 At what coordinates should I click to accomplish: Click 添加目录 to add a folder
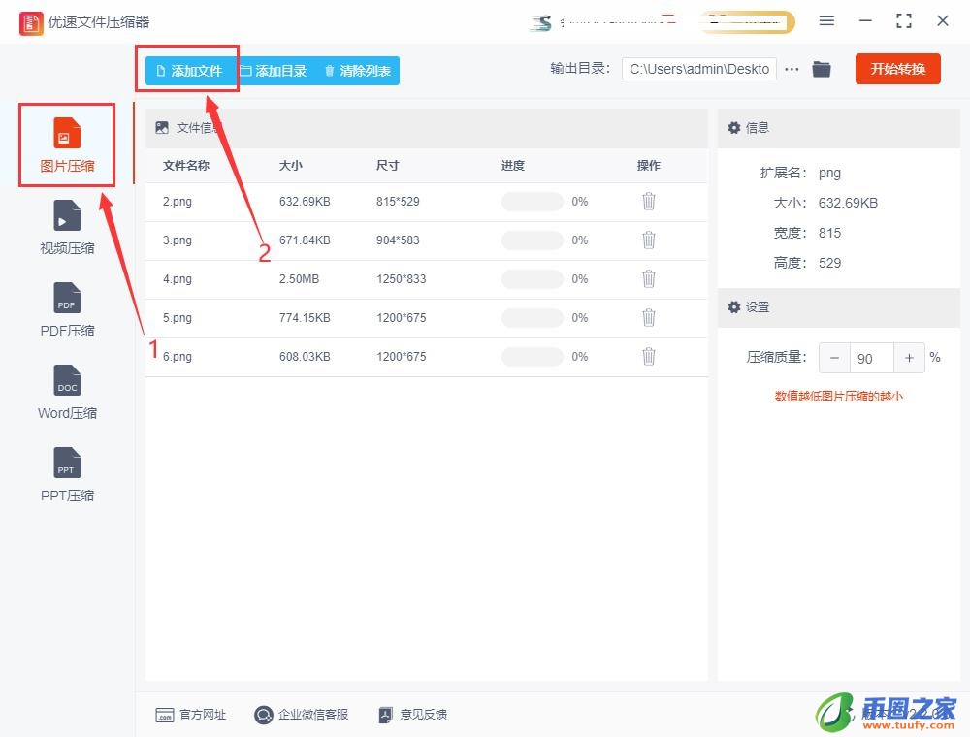coord(274,70)
